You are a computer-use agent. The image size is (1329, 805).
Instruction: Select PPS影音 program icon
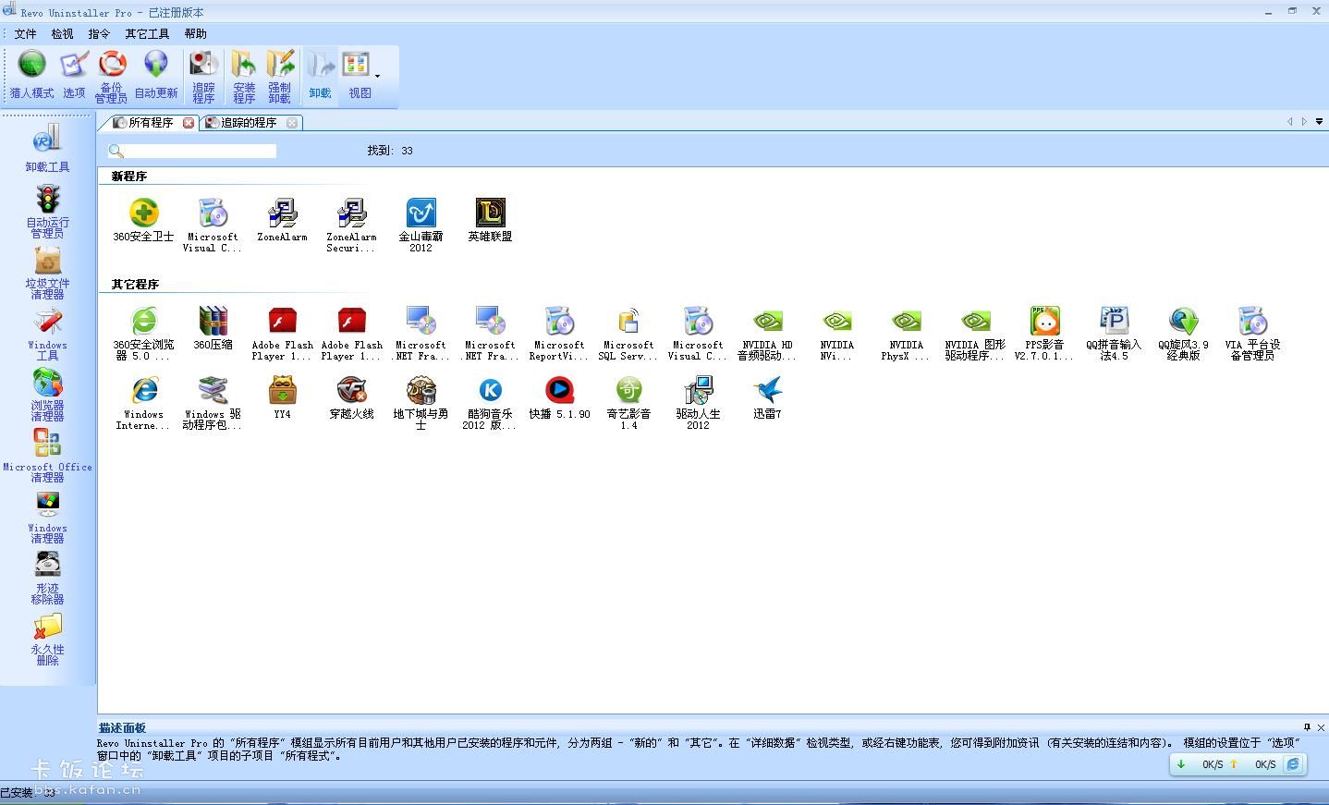(x=1044, y=334)
